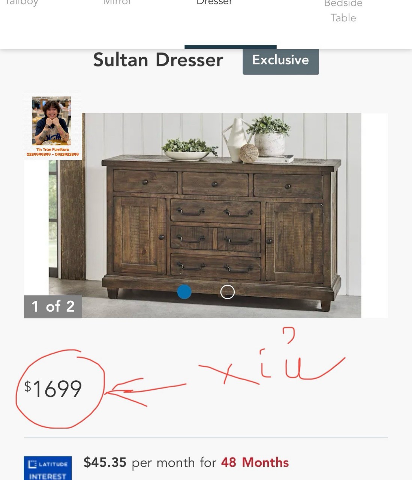Select the Dresser tab

(214, 3)
